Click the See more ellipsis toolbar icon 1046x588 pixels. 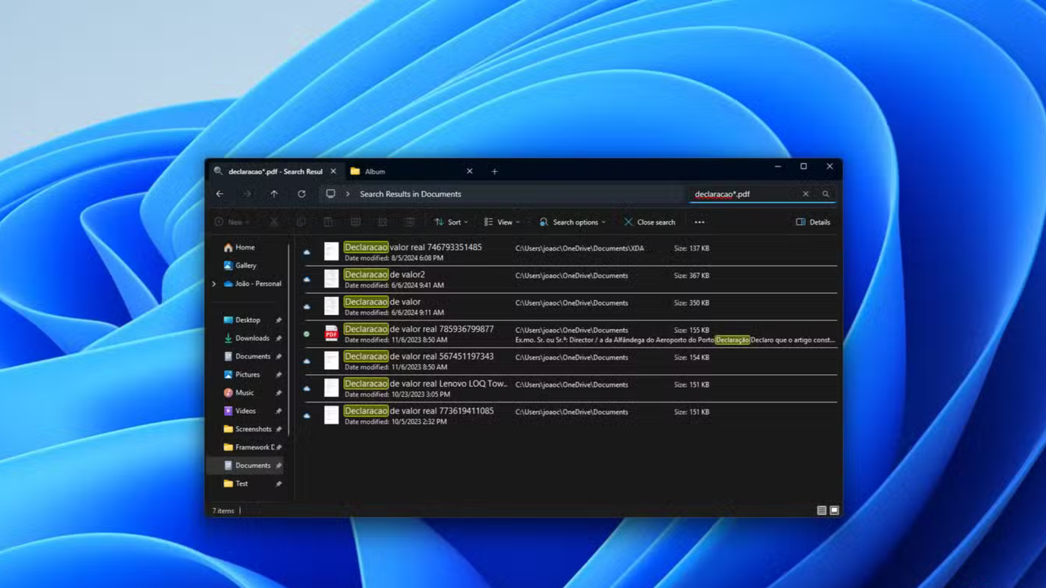tap(700, 222)
